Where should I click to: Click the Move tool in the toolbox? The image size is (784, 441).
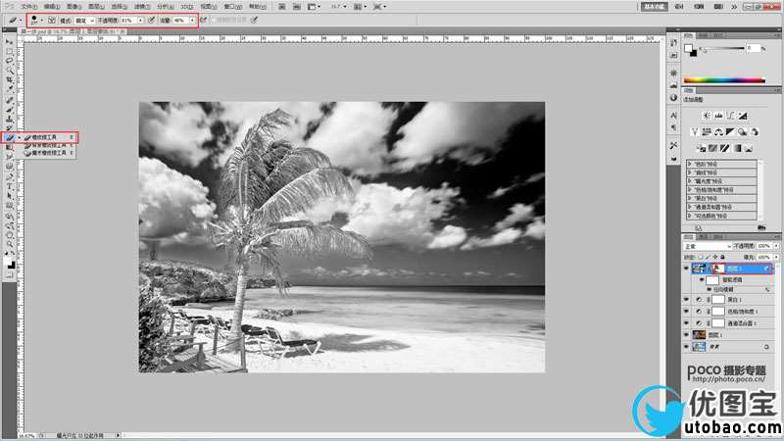[10, 42]
